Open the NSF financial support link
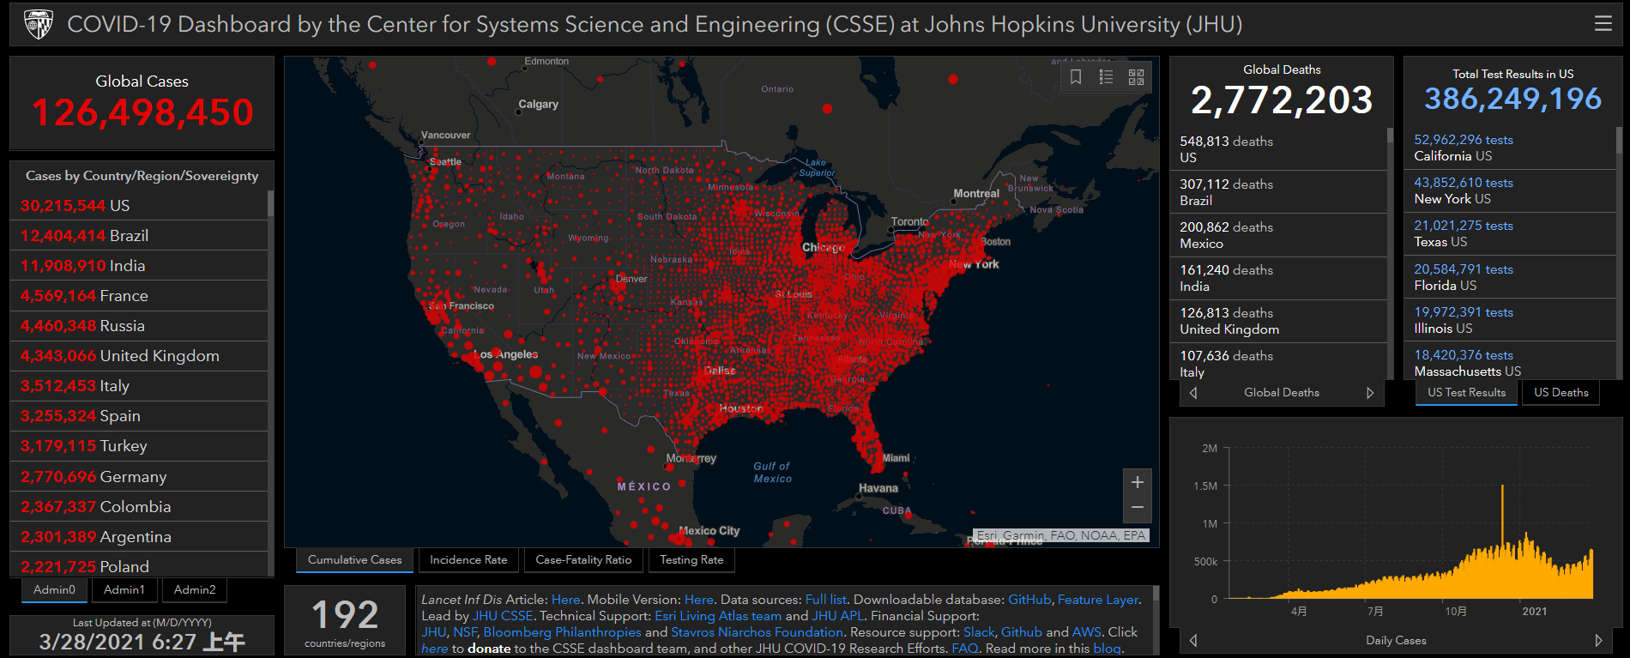This screenshot has width=1630, height=658. pos(465,632)
